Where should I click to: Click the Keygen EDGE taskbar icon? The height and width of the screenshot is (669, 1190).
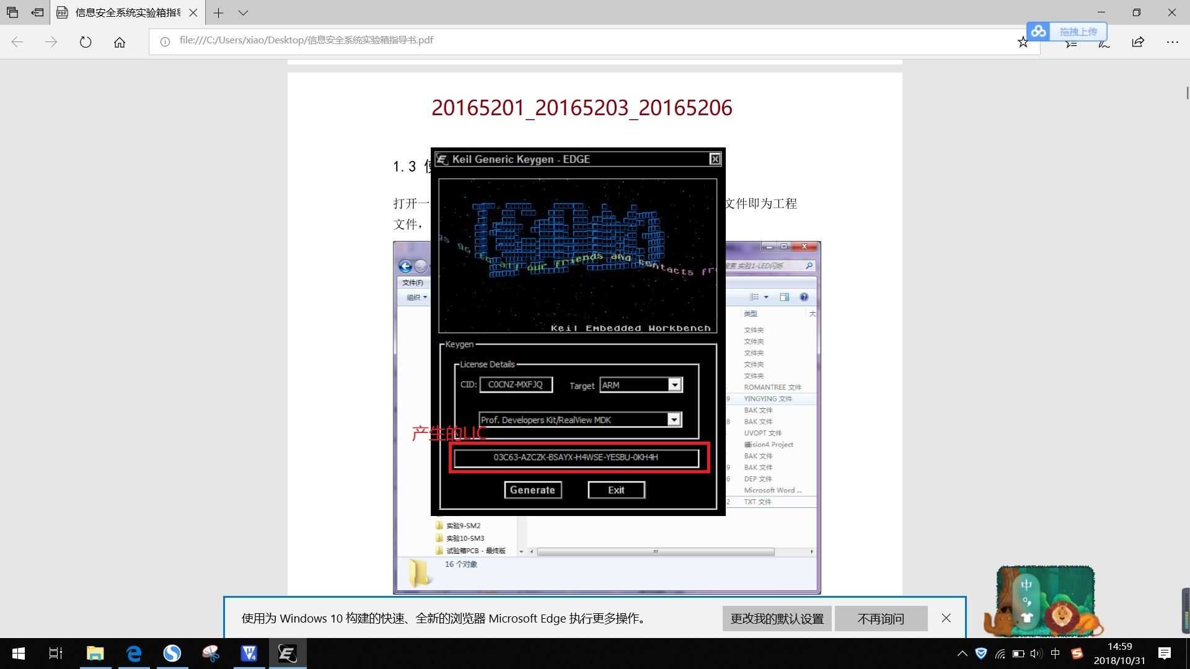[x=288, y=654]
